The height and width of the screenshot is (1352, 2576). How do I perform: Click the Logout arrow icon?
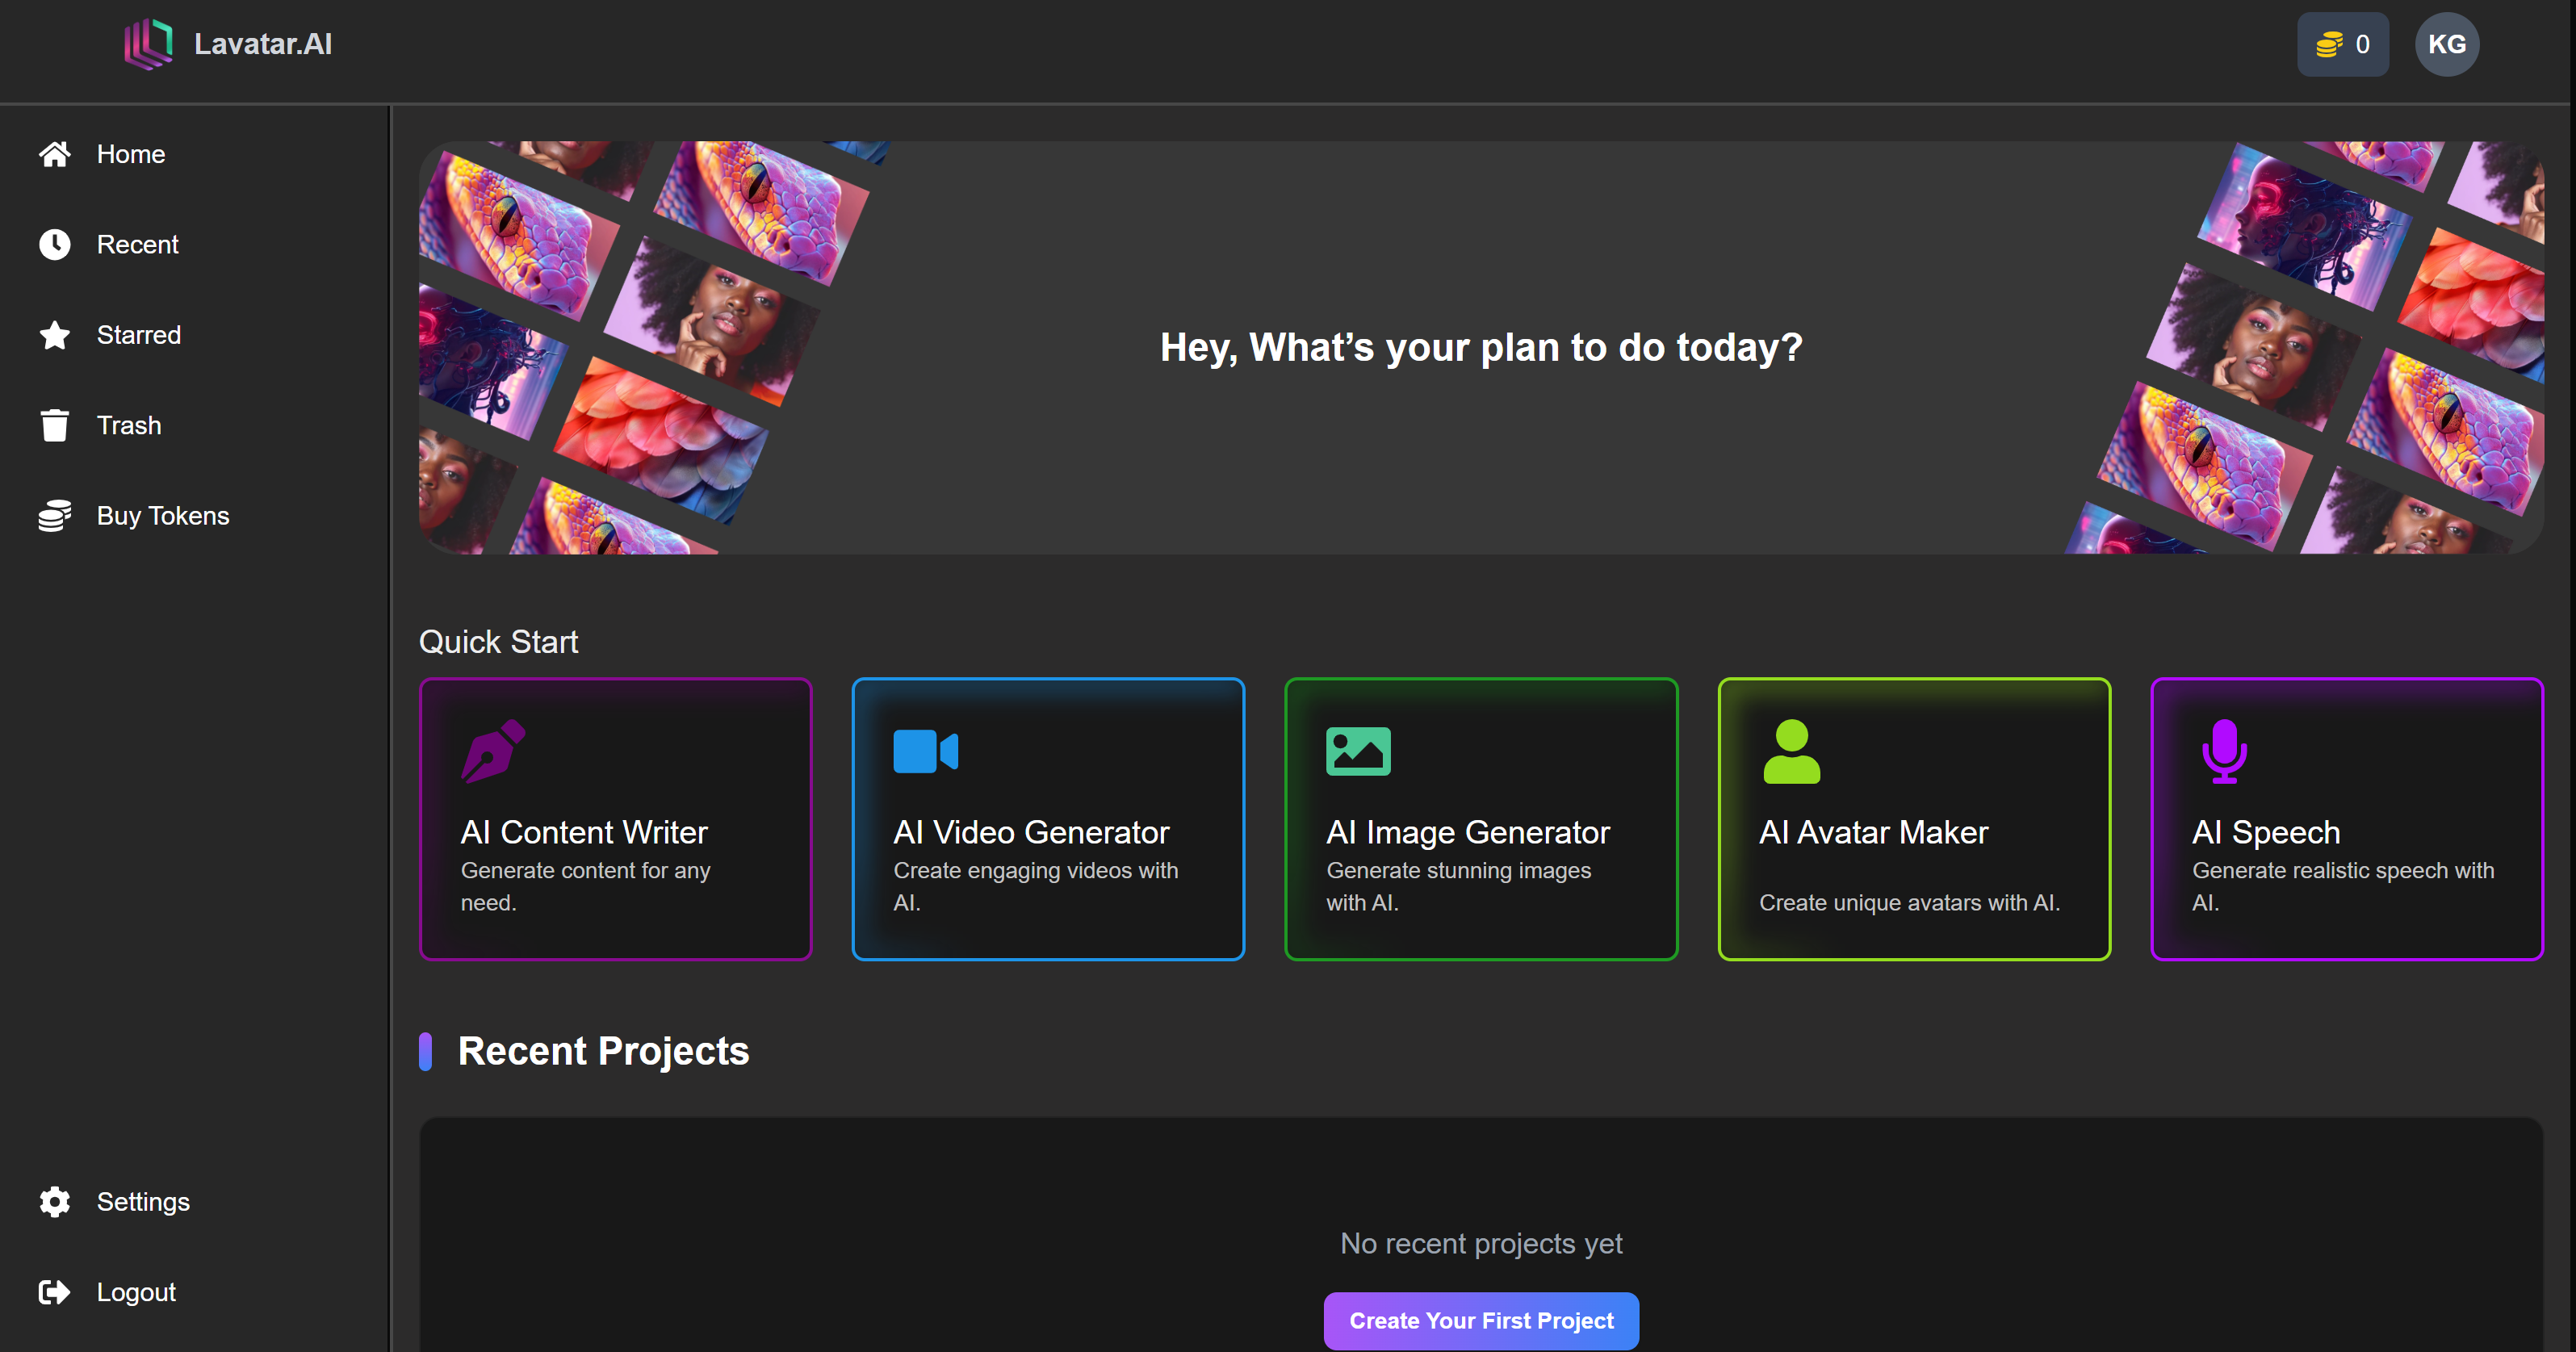55,1291
